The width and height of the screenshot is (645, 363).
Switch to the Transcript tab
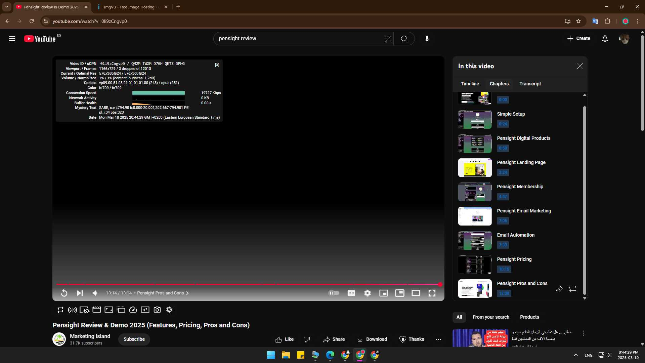coord(530,84)
